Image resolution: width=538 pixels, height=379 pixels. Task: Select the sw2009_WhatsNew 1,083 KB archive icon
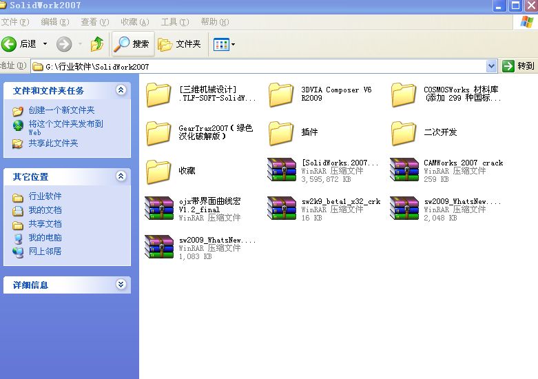click(159, 247)
